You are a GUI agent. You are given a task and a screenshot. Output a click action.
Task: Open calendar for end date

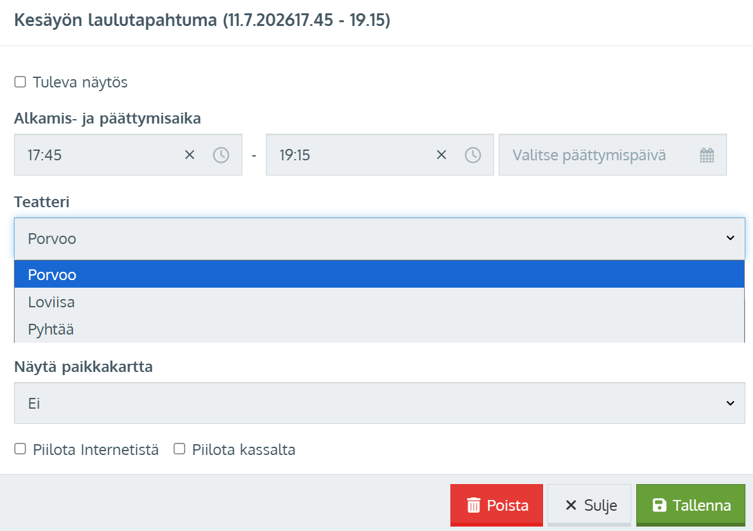tap(707, 155)
